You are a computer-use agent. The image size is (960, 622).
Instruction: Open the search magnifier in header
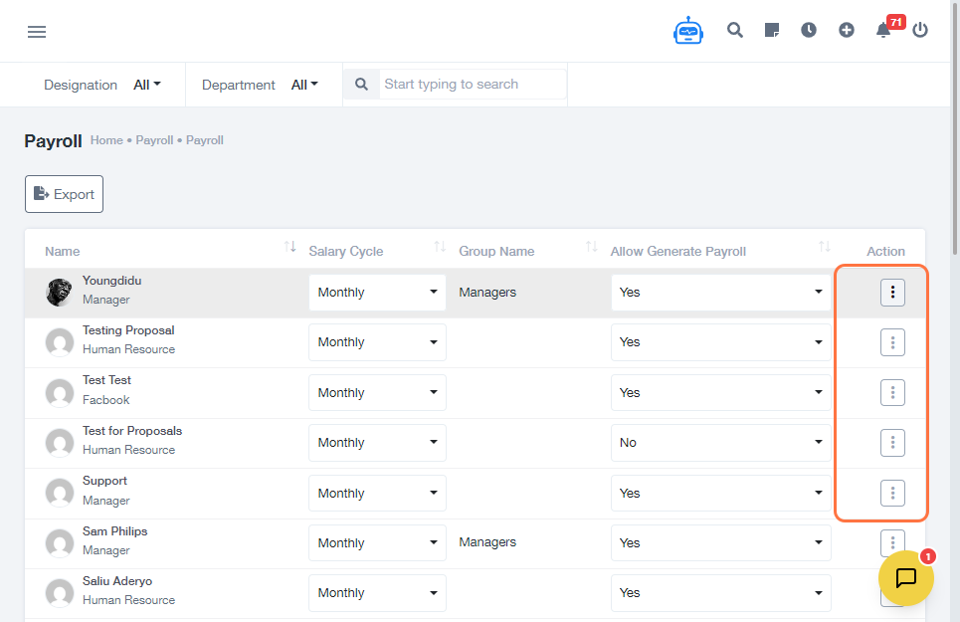click(735, 30)
